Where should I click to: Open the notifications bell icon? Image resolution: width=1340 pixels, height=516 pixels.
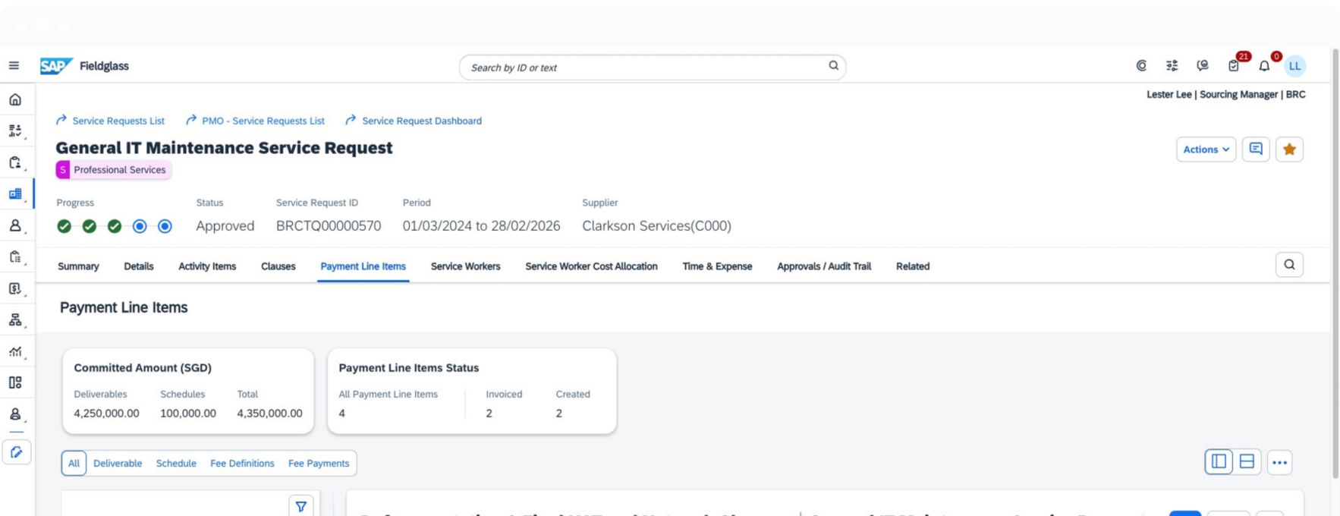tap(1264, 66)
